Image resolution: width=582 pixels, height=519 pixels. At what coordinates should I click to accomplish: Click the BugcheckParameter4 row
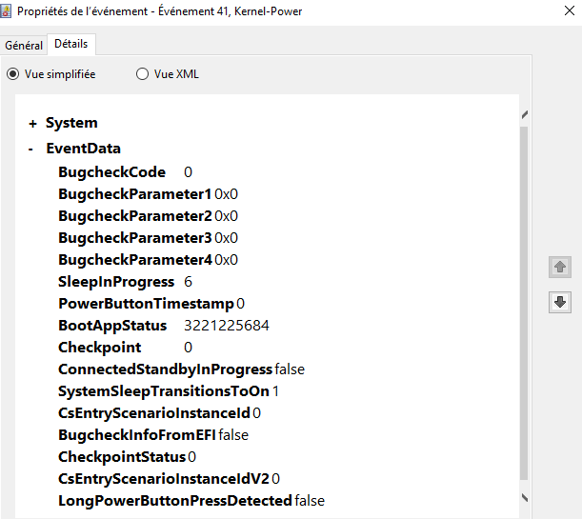148,260
